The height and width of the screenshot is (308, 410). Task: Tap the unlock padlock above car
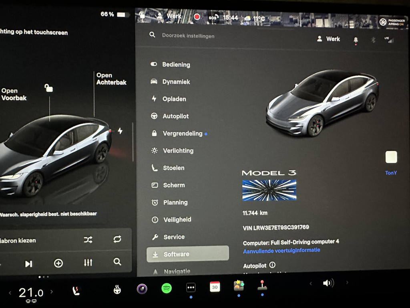49,88
